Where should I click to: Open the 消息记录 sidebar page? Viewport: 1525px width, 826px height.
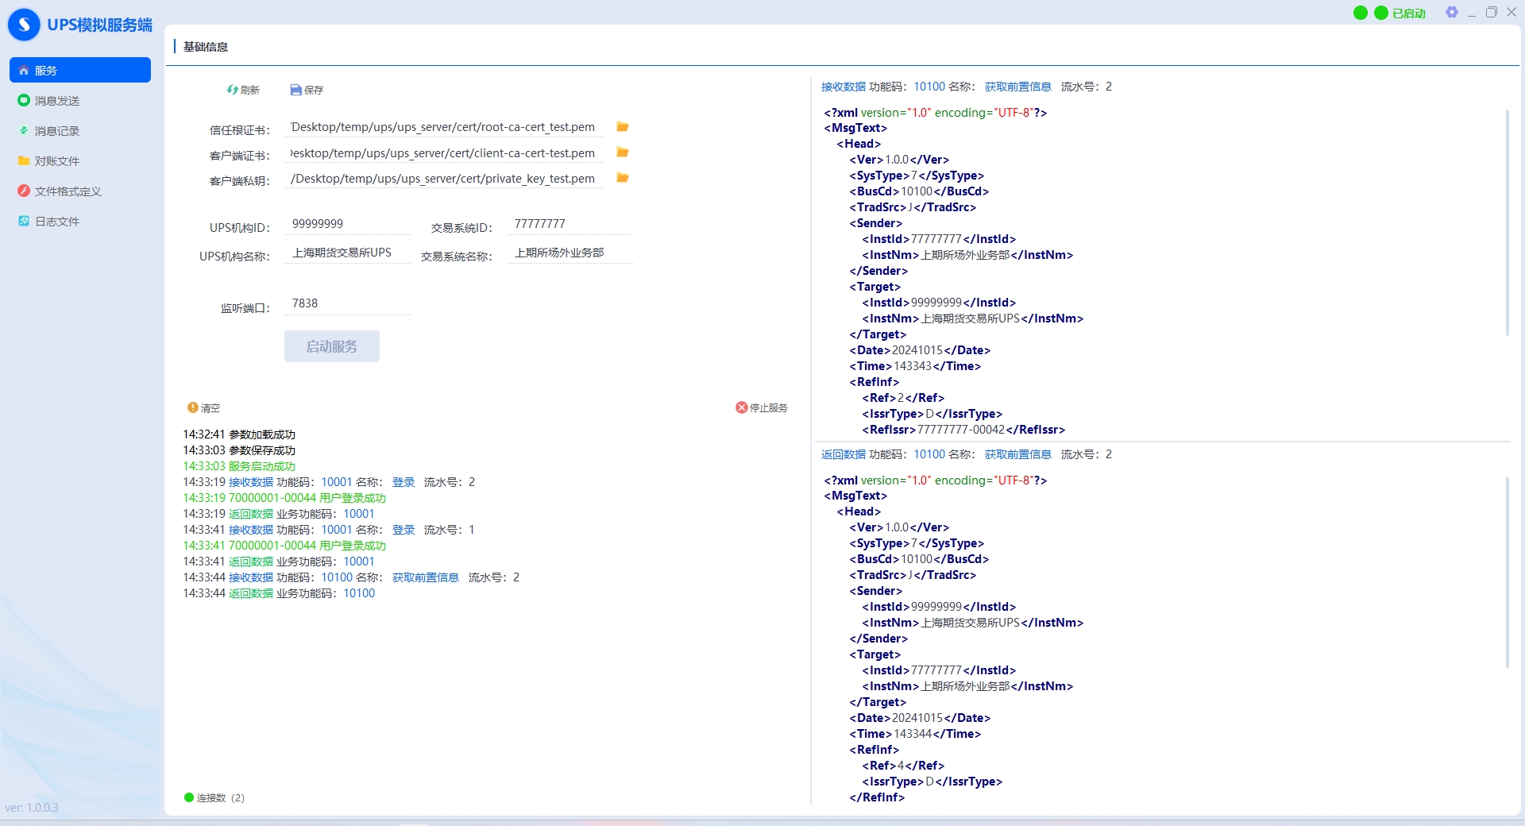pyautogui.click(x=80, y=131)
